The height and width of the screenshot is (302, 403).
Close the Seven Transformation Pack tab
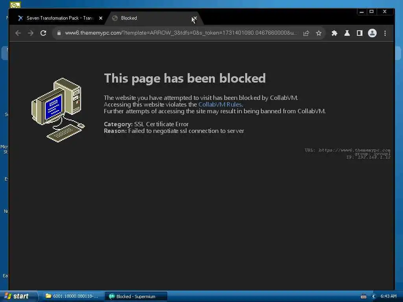(101, 18)
